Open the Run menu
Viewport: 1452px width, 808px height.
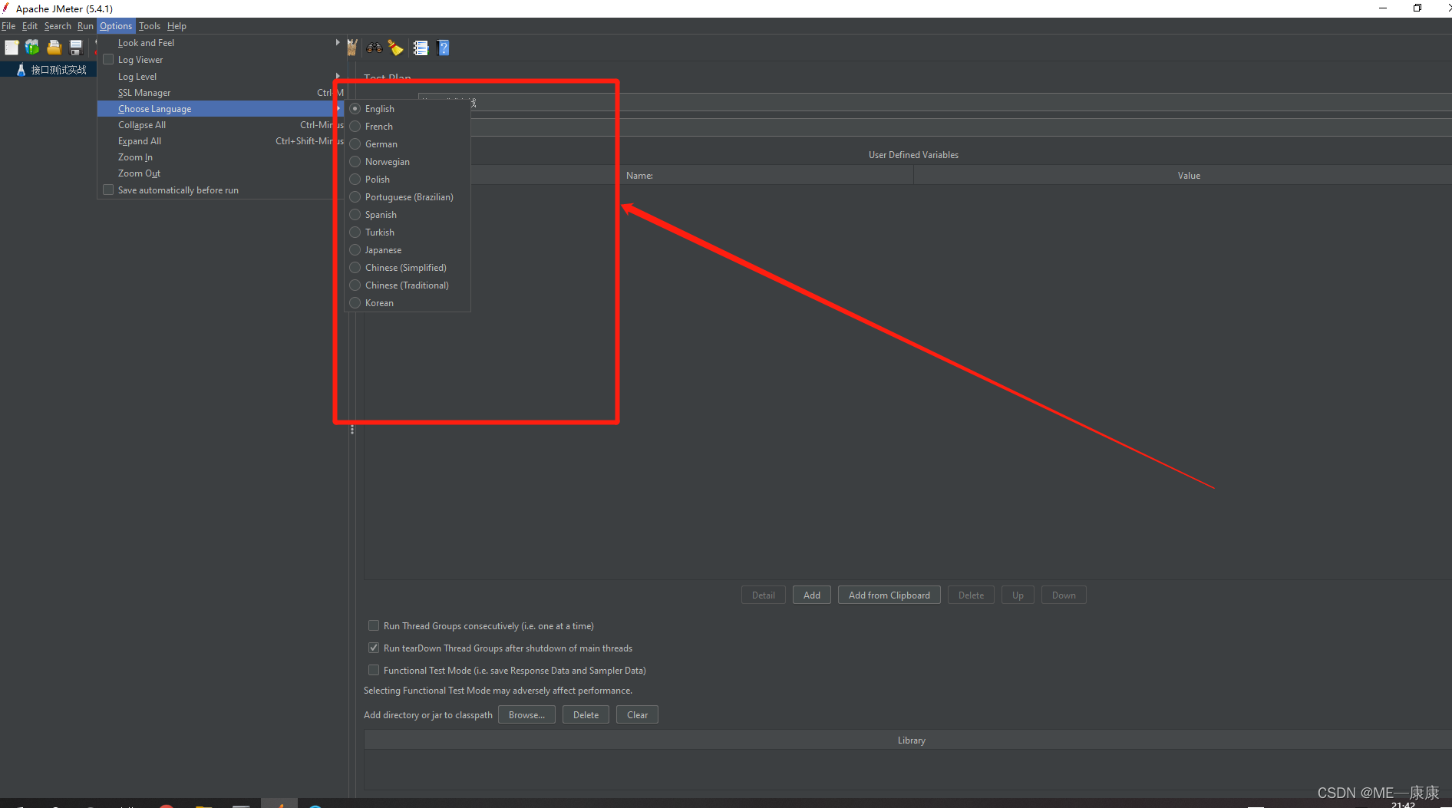85,26
